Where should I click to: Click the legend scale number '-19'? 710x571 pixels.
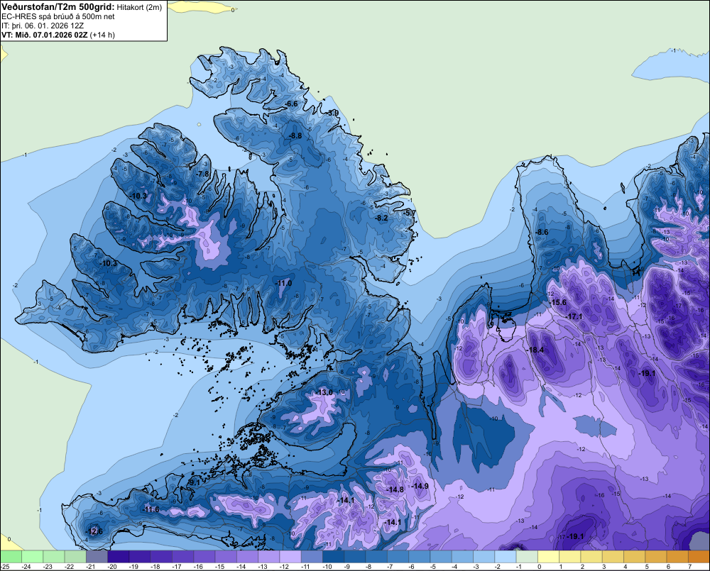coord(133,567)
